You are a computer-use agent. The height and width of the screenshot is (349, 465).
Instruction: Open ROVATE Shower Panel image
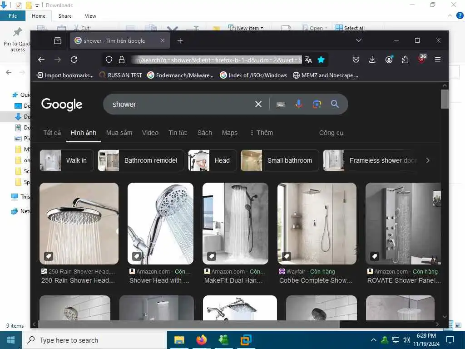[403, 224]
